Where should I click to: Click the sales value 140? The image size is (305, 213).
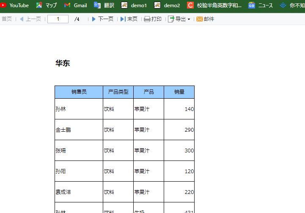[x=189, y=109]
